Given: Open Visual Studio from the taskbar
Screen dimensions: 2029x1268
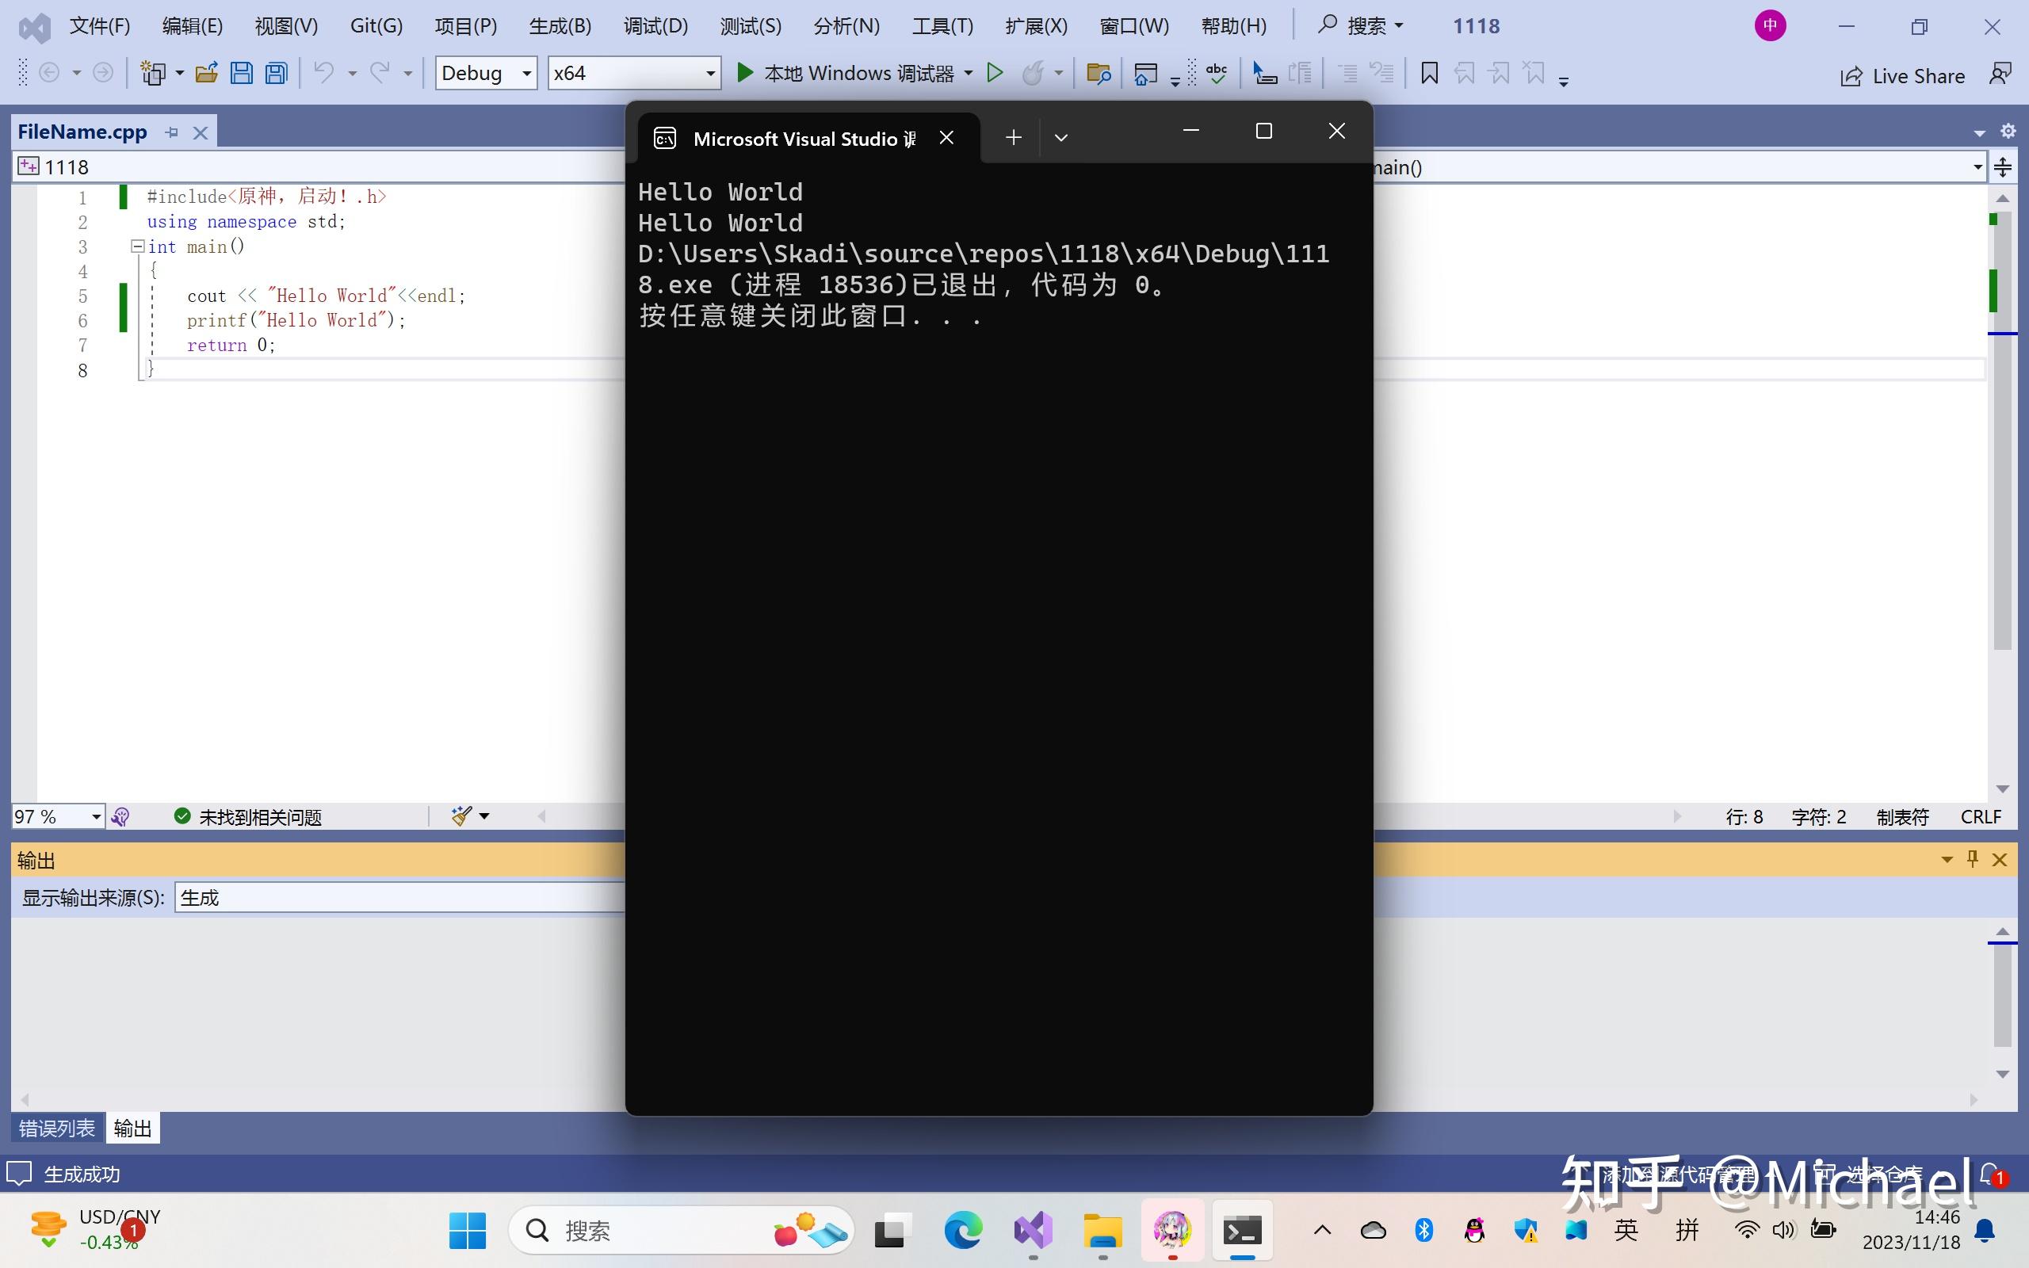Looking at the screenshot, I should point(1033,1231).
